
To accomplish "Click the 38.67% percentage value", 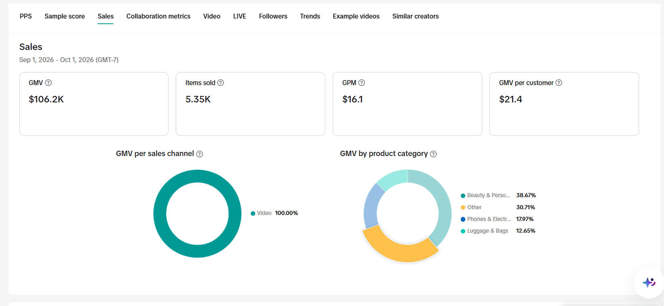I will coord(526,195).
